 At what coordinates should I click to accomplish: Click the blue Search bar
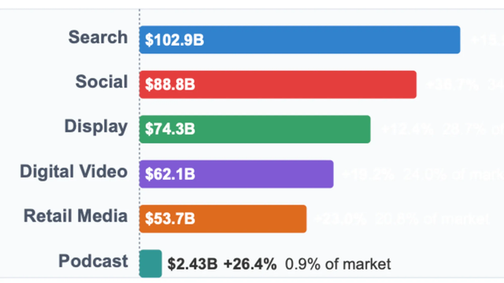point(299,40)
